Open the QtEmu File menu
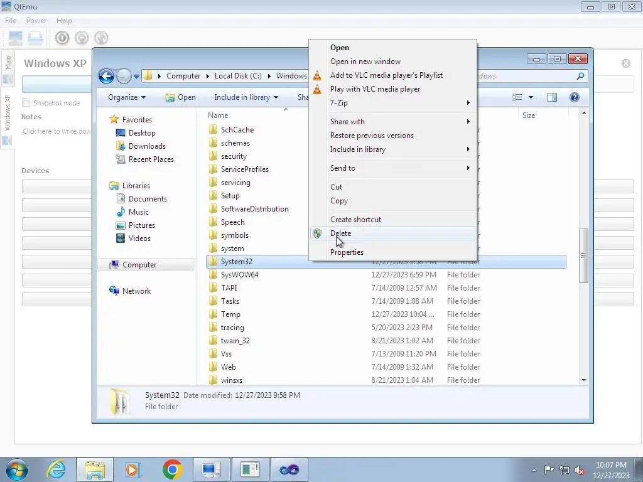 pyautogui.click(x=11, y=21)
